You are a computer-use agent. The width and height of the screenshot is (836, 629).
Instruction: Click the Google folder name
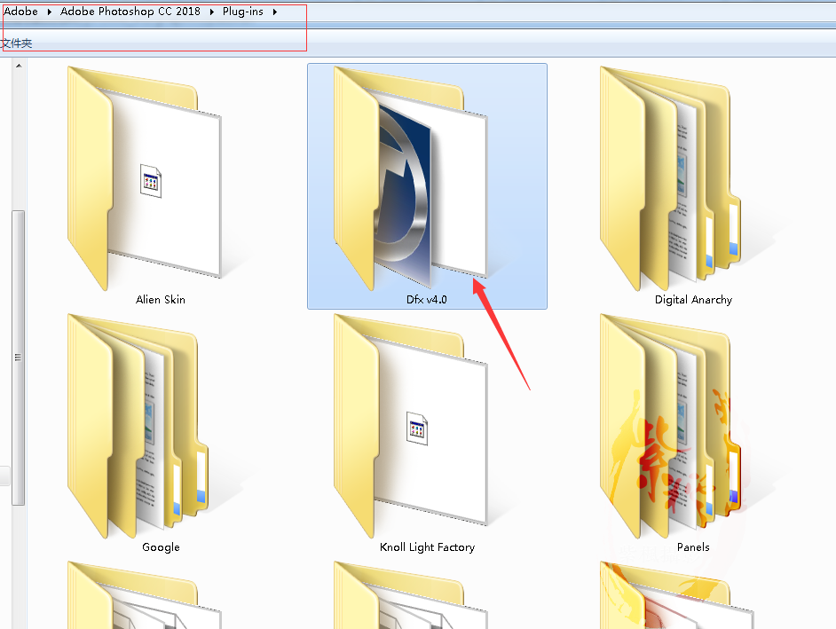coord(161,547)
